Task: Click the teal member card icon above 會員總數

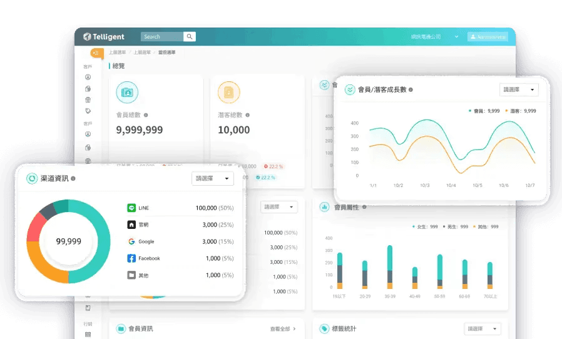Action: tap(127, 93)
